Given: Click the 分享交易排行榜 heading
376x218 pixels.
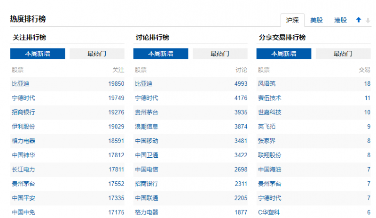Looking at the screenshot, I should click(282, 38).
